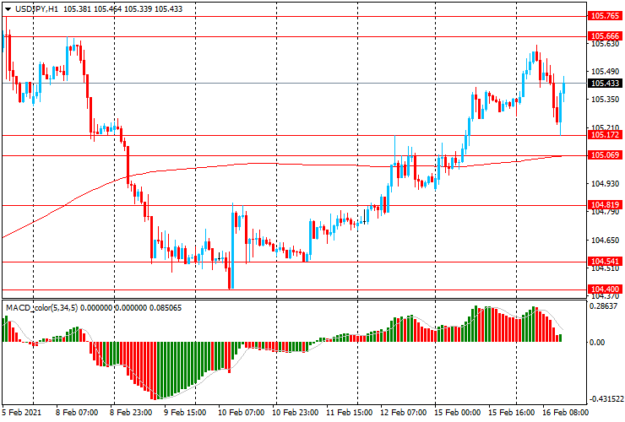Select the 8 Feb 23:00 time label
Image resolution: width=625 pixels, height=422 pixels.
[131, 412]
